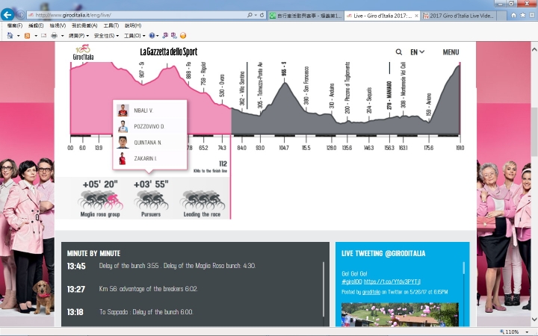Click the 104.7 km marker on profile

click(284, 148)
